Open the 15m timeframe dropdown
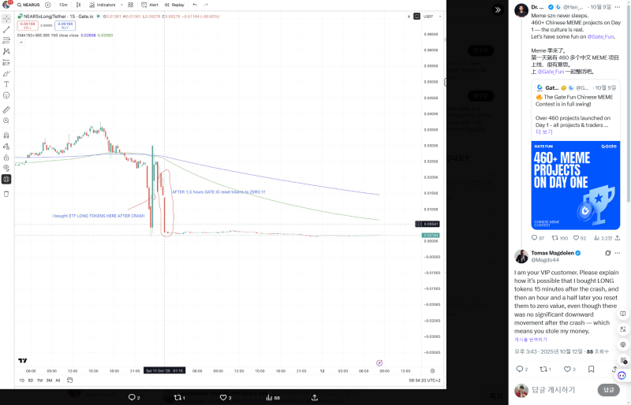Image resolution: width=631 pixels, height=405 pixels. coord(63,5)
